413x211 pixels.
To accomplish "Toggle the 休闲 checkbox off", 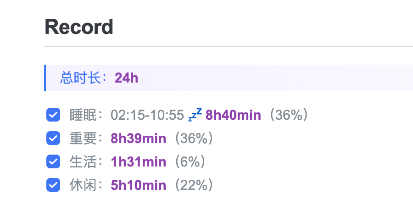I will click(x=53, y=185).
